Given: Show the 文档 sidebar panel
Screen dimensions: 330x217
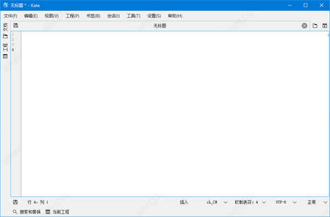Looking at the screenshot, I should (x=5, y=31).
